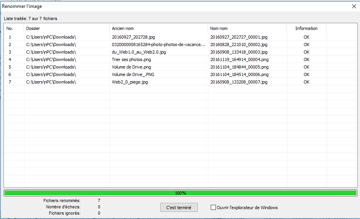The width and height of the screenshot is (360, 219).
Task: Click the 'Information' column header
Action: (306, 28)
